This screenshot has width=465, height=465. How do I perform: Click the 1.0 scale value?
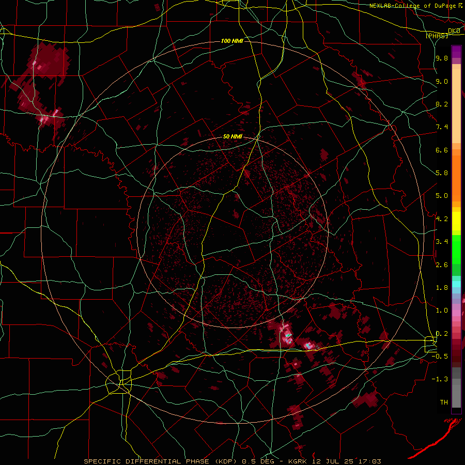tap(442, 311)
